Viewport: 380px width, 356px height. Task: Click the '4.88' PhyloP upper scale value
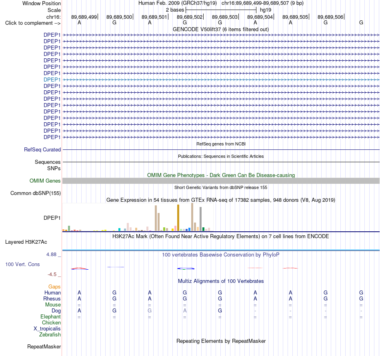(51, 255)
